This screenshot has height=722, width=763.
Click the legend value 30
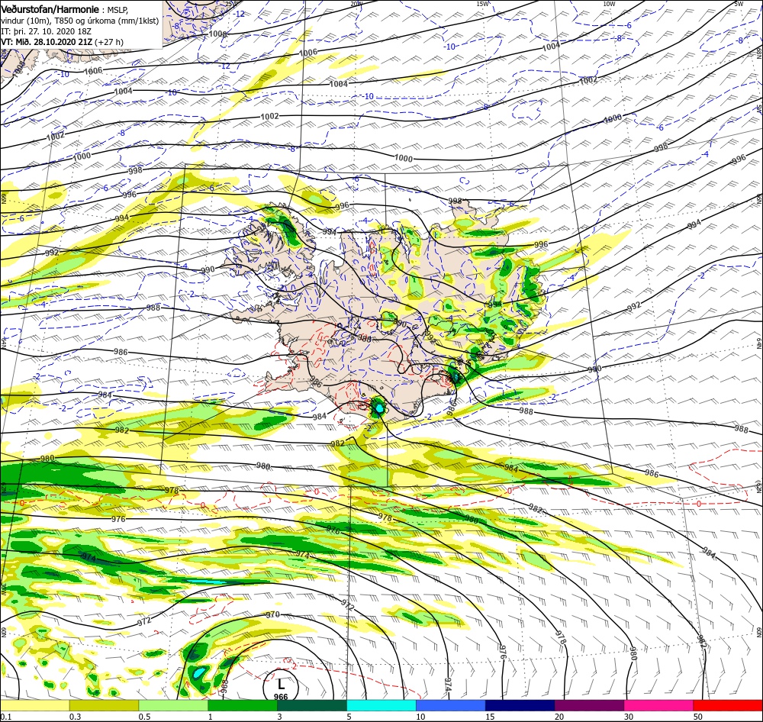[x=629, y=716]
